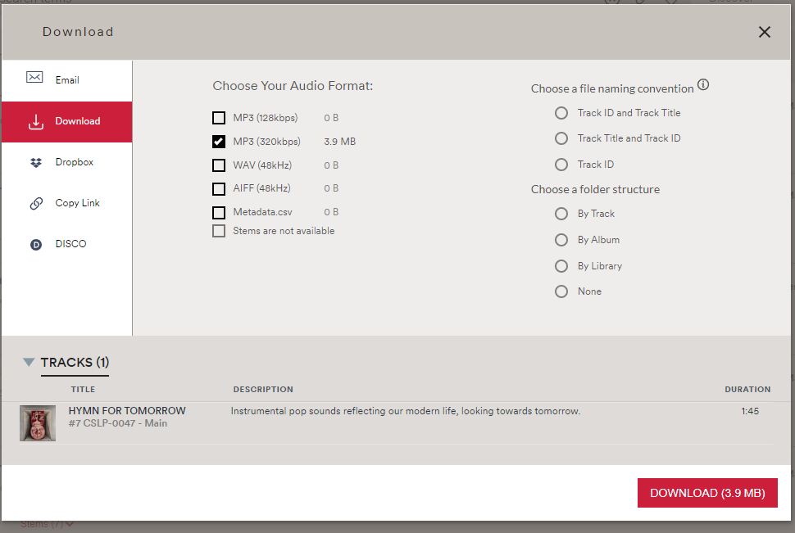795x533 pixels.
Task: Tick the WAV (48kHz) checkbox
Action: pyautogui.click(x=219, y=165)
